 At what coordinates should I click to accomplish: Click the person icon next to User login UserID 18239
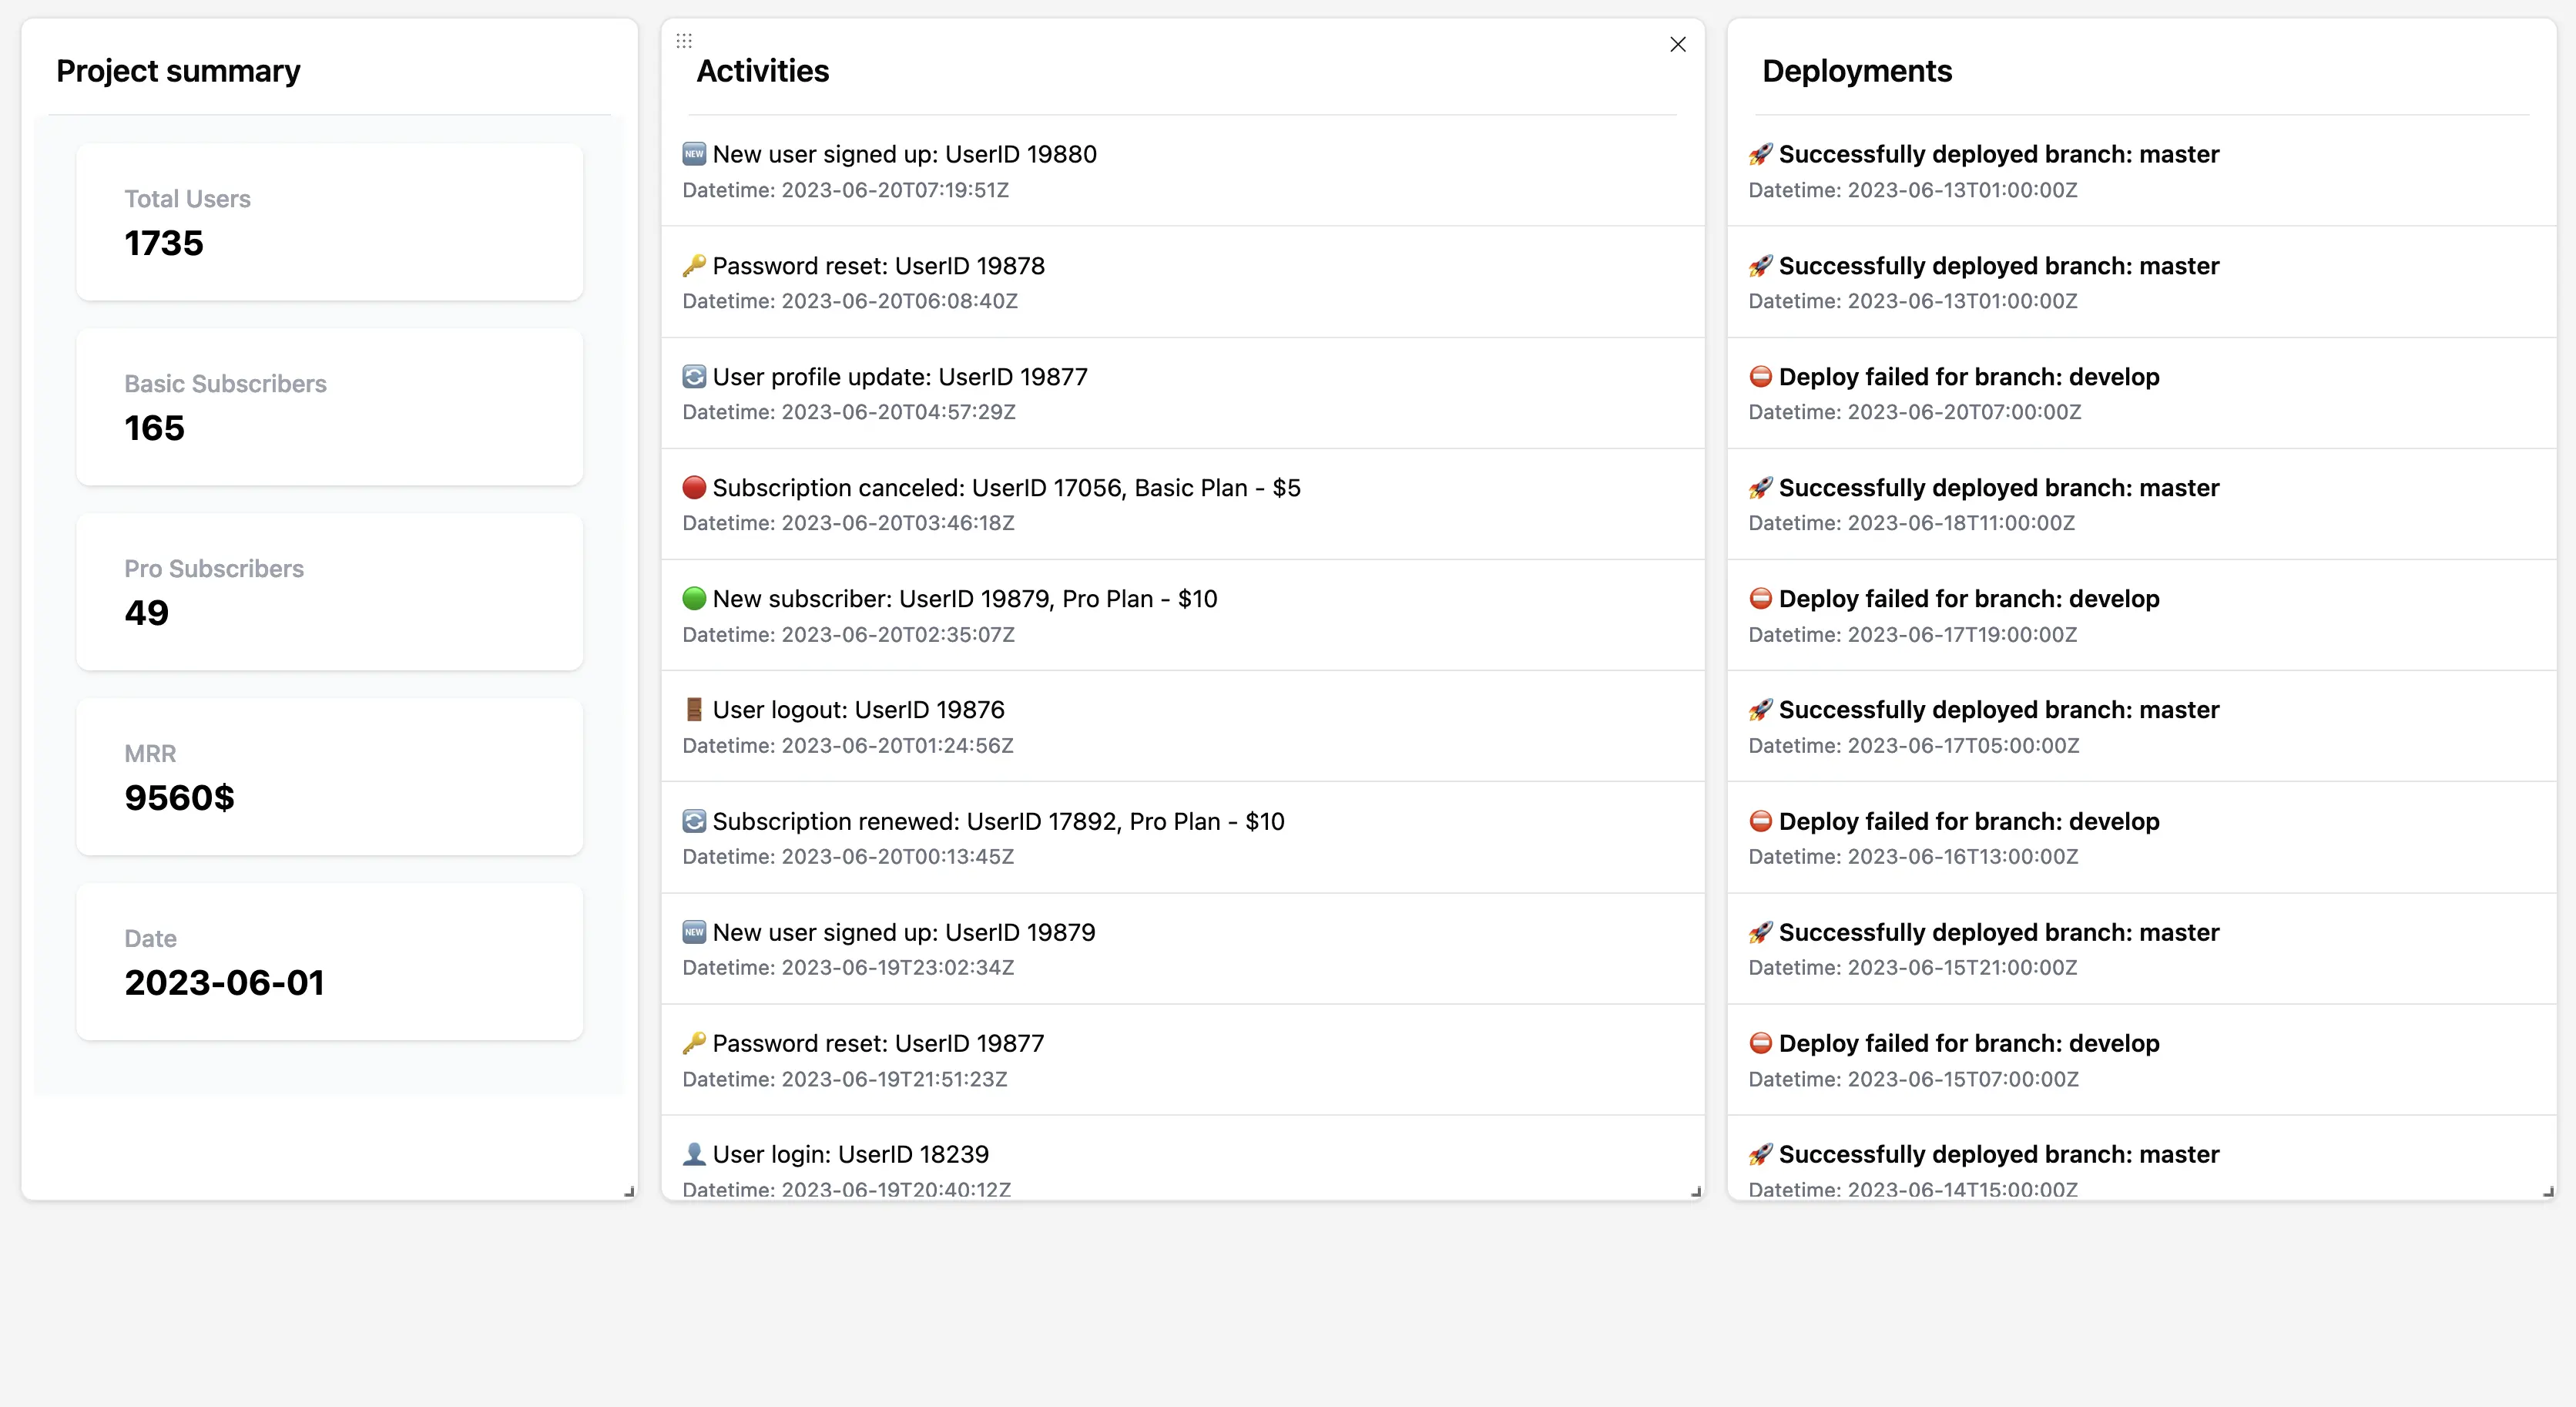(x=695, y=1153)
